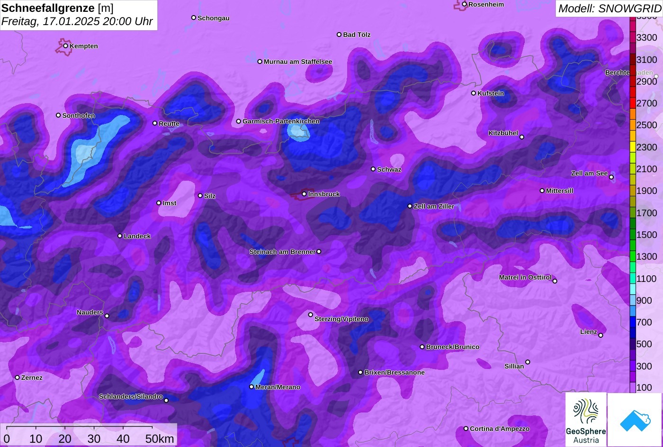Screen dimensions: 663x447
Task: Click the GeoSphere Austria logo
Action: 586,420
